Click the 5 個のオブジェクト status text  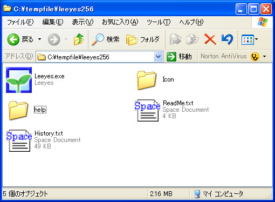pyautogui.click(x=25, y=194)
